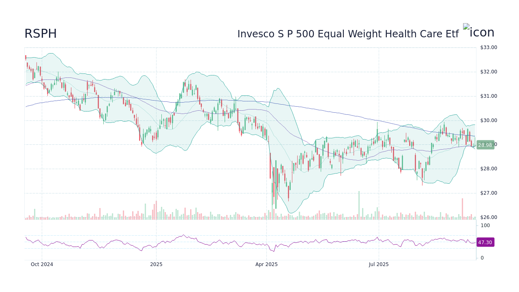Click the RSPH ticker symbol label
This screenshot has height=292, width=519.
[41, 34]
